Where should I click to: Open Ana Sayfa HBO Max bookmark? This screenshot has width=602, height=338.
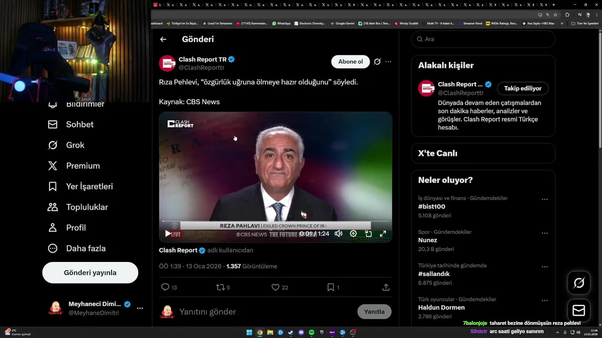click(x=538, y=23)
